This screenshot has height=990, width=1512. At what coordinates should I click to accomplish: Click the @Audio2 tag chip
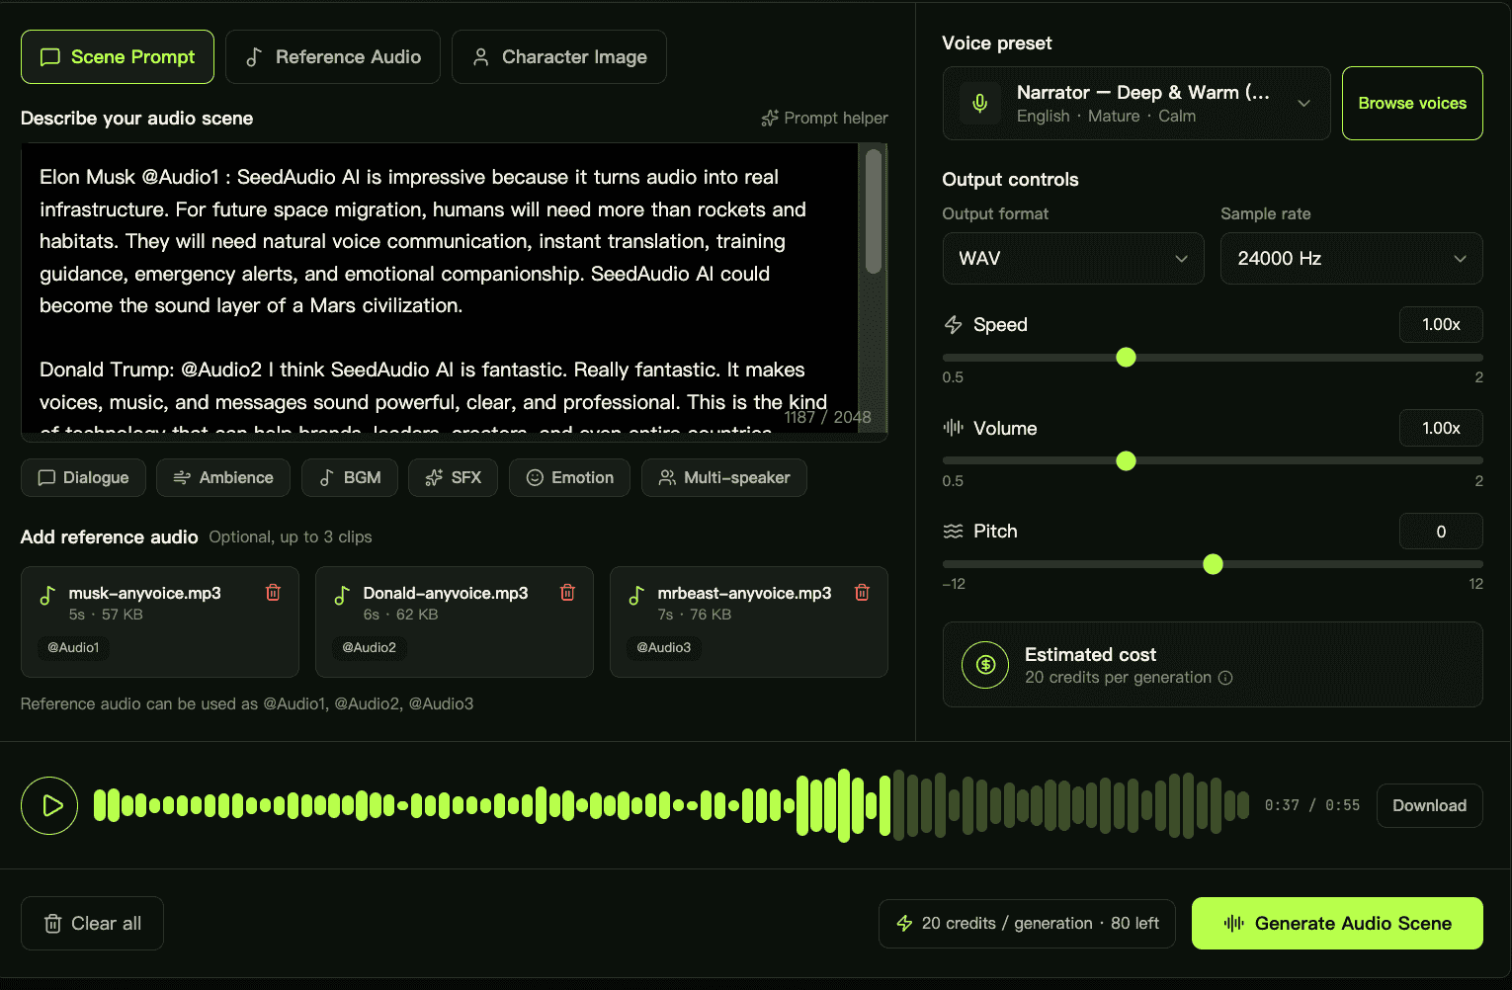coord(369,648)
